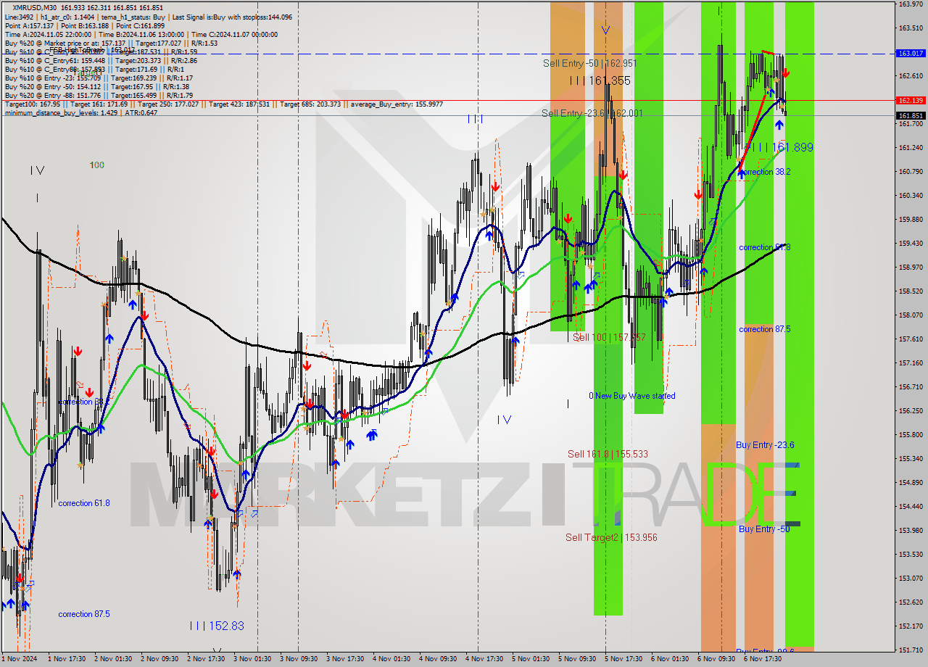Click the '5 Nov 01:30' time axis label

click(531, 659)
